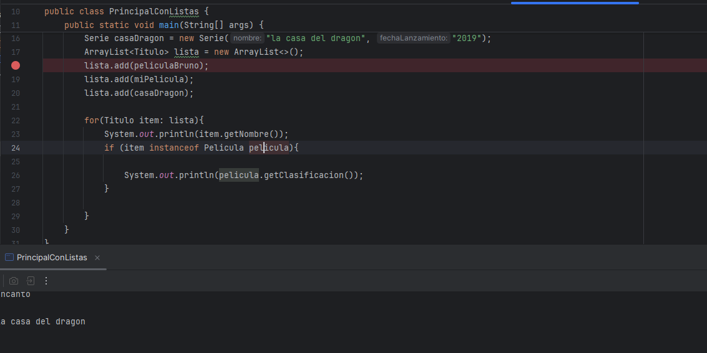Screen dimensions: 707x353
Task: Click the casaDragon variable declaration on line 16
Action: coord(139,38)
